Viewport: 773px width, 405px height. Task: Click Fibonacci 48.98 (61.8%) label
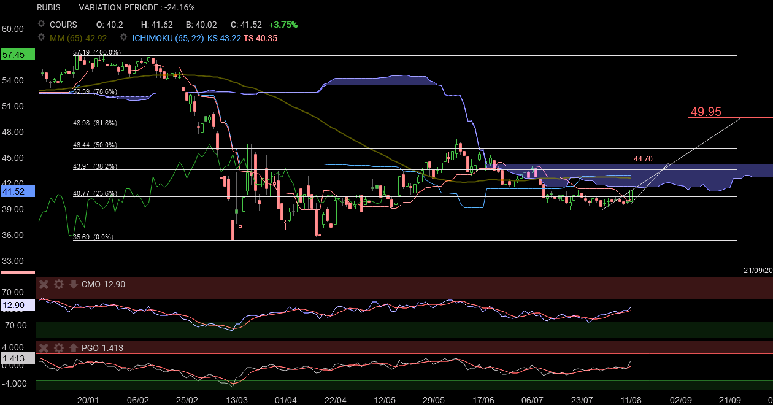(x=95, y=123)
